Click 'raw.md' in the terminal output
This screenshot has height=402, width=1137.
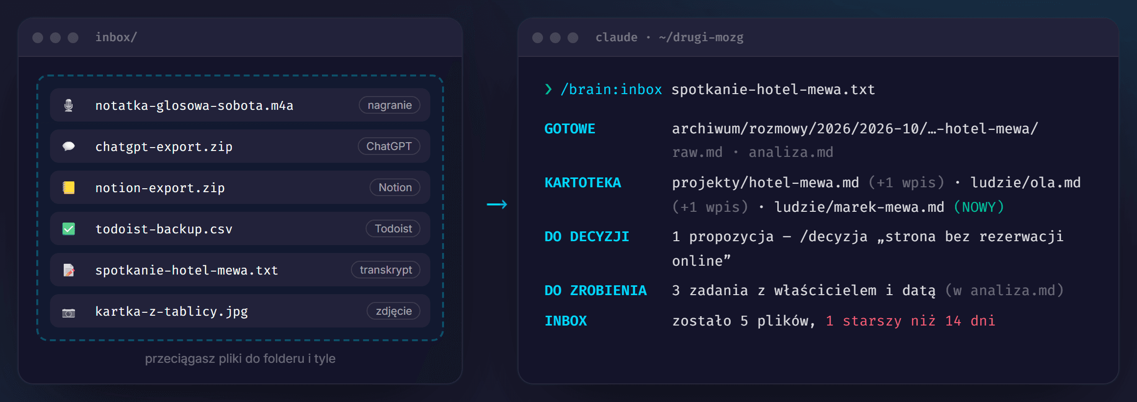click(697, 152)
